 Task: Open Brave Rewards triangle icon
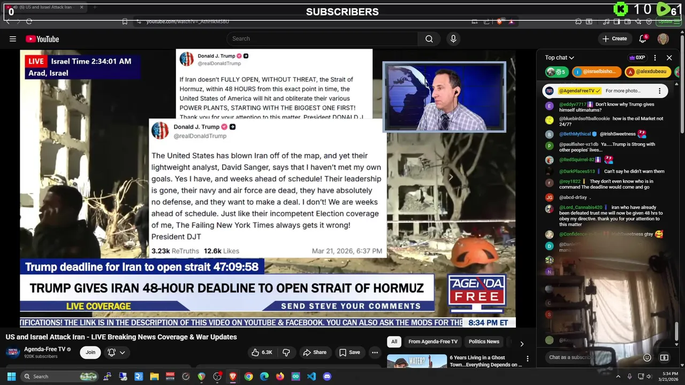click(511, 21)
